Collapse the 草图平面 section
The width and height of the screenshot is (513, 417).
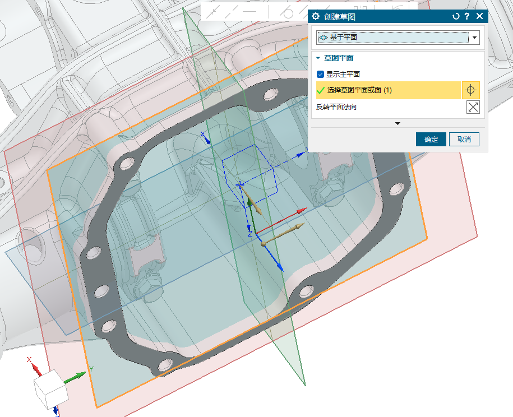point(318,58)
